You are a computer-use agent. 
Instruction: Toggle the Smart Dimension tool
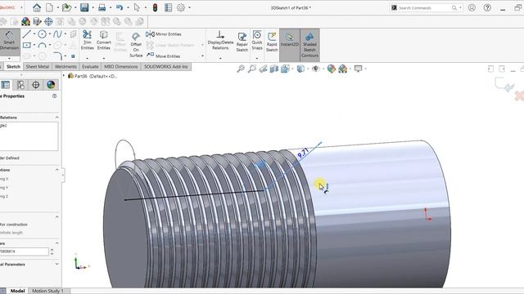click(x=9, y=42)
